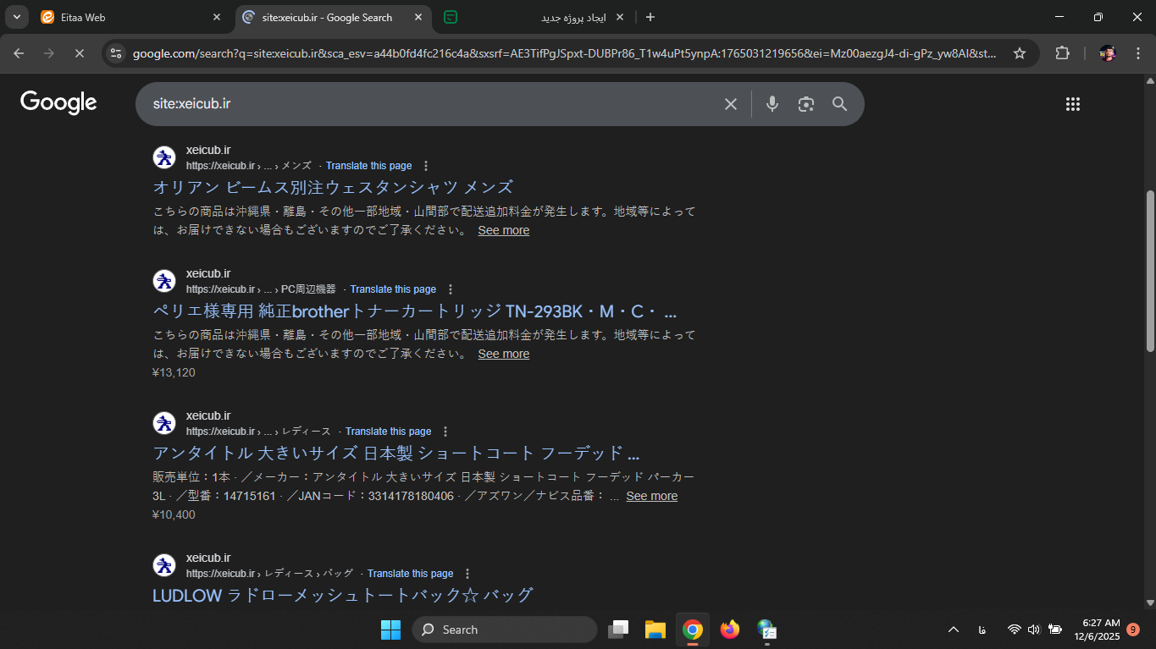Open three-dot options for first search result
1156x649 pixels.
(x=426, y=166)
